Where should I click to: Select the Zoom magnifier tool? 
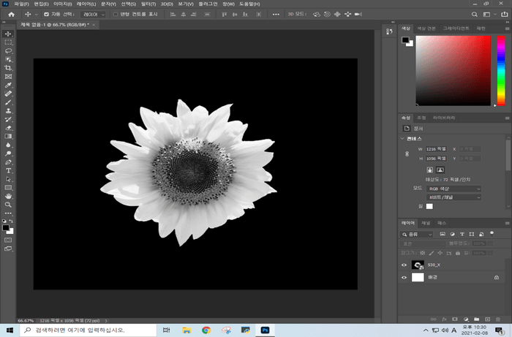tap(9, 205)
